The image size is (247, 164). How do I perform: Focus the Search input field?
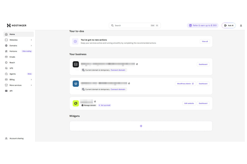(x=135, y=25)
